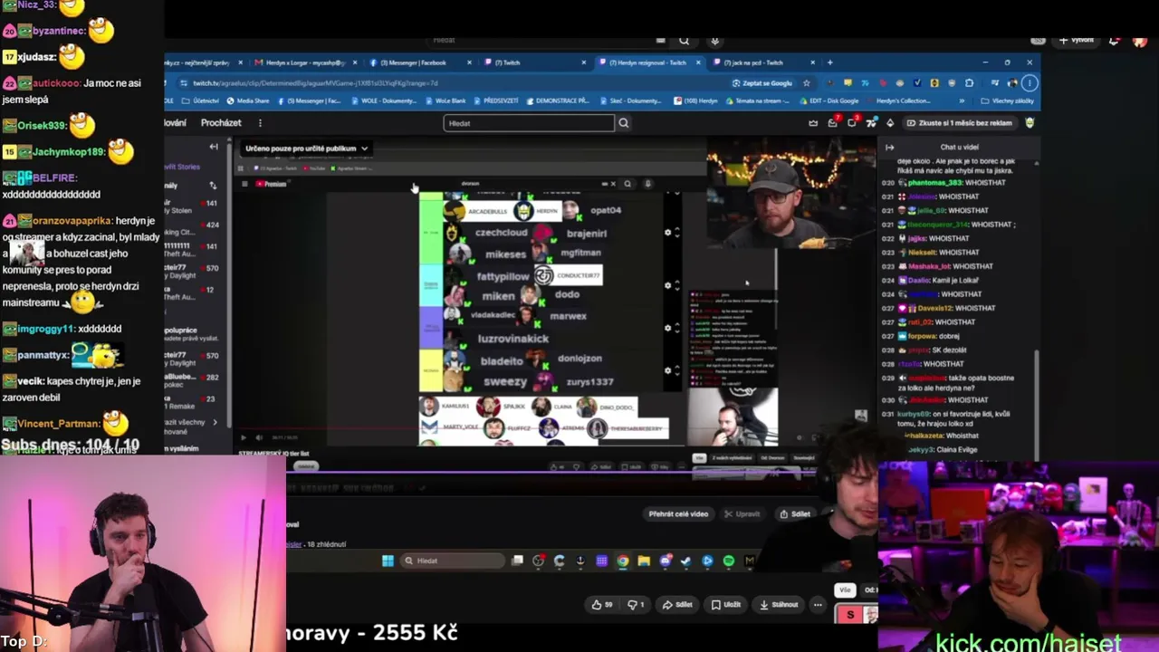The image size is (1159, 652).
Task: Click the Windows Start button
Action: pos(388,561)
